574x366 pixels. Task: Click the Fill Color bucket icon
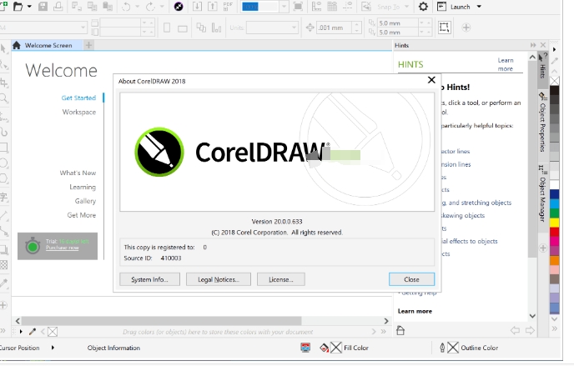pos(324,348)
